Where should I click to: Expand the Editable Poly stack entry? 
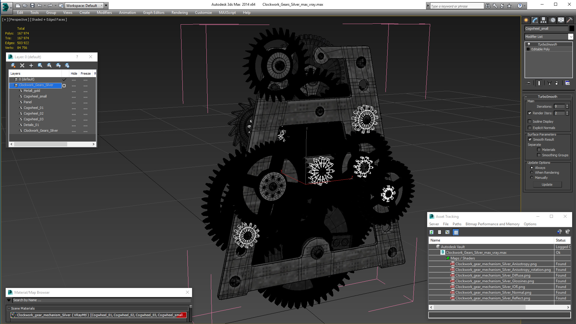click(x=528, y=49)
